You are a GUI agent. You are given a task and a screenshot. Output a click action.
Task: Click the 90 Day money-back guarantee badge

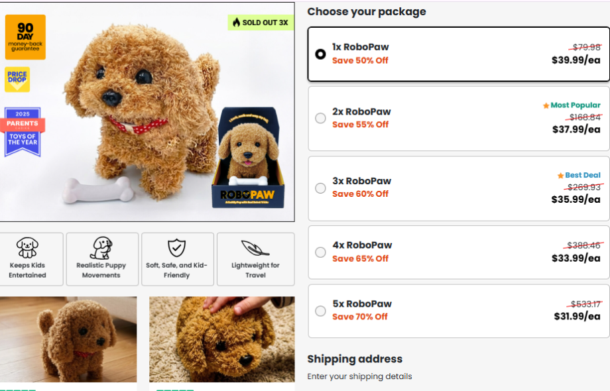tap(25, 37)
